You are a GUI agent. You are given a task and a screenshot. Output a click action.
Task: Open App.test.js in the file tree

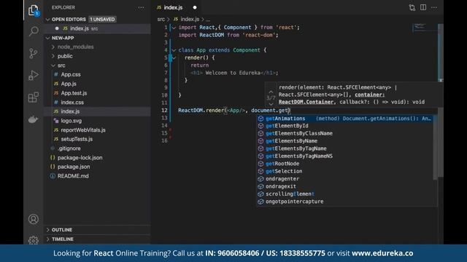pos(98,93)
